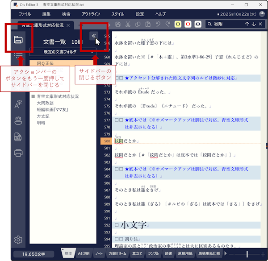This screenshot has height=261, width=268.
Task: Jump to previous search match with up arrow
Action: click(x=247, y=24)
